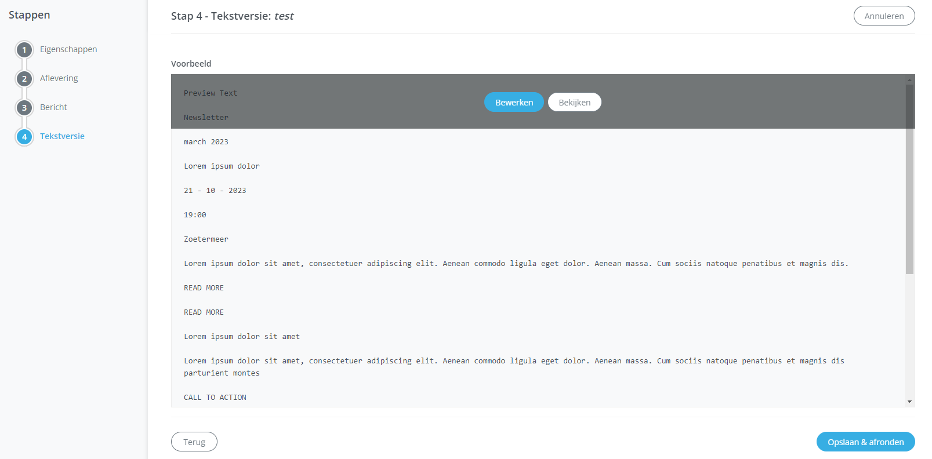Click Bewerken to edit the text version

point(514,102)
